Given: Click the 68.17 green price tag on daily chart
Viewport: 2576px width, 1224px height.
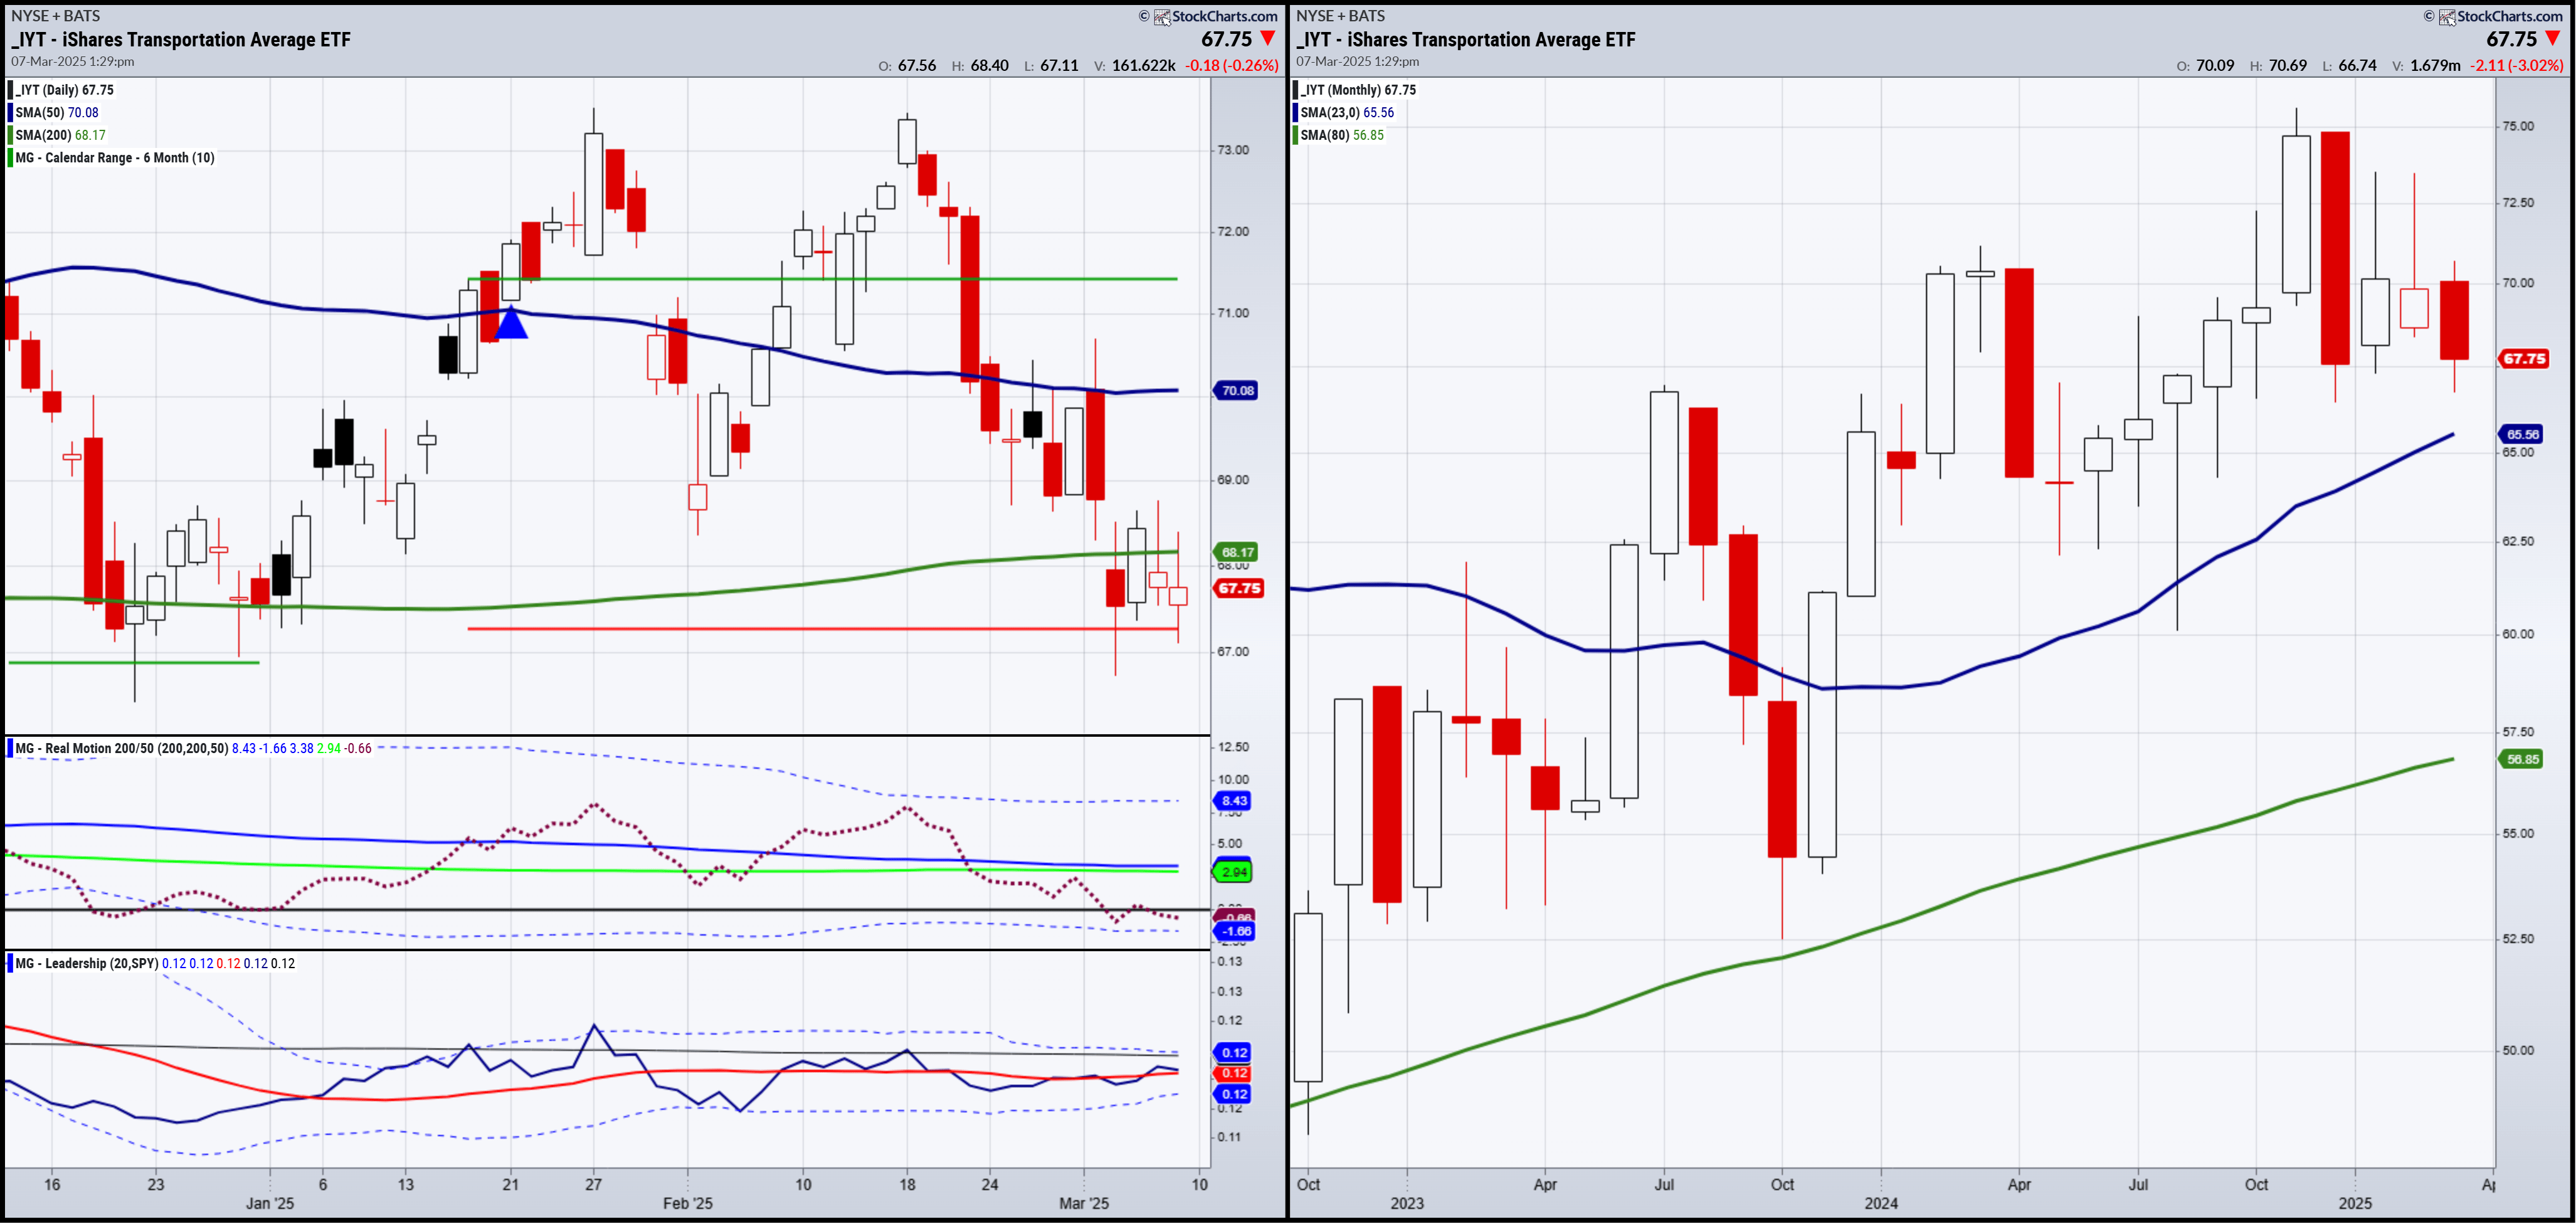Looking at the screenshot, I should (1236, 552).
